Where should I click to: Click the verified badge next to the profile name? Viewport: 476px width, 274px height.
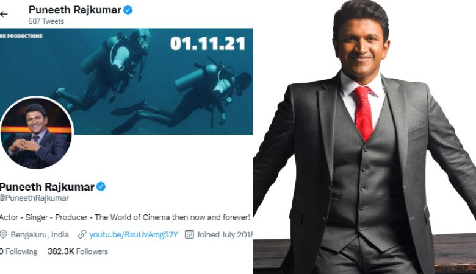[x=101, y=187]
